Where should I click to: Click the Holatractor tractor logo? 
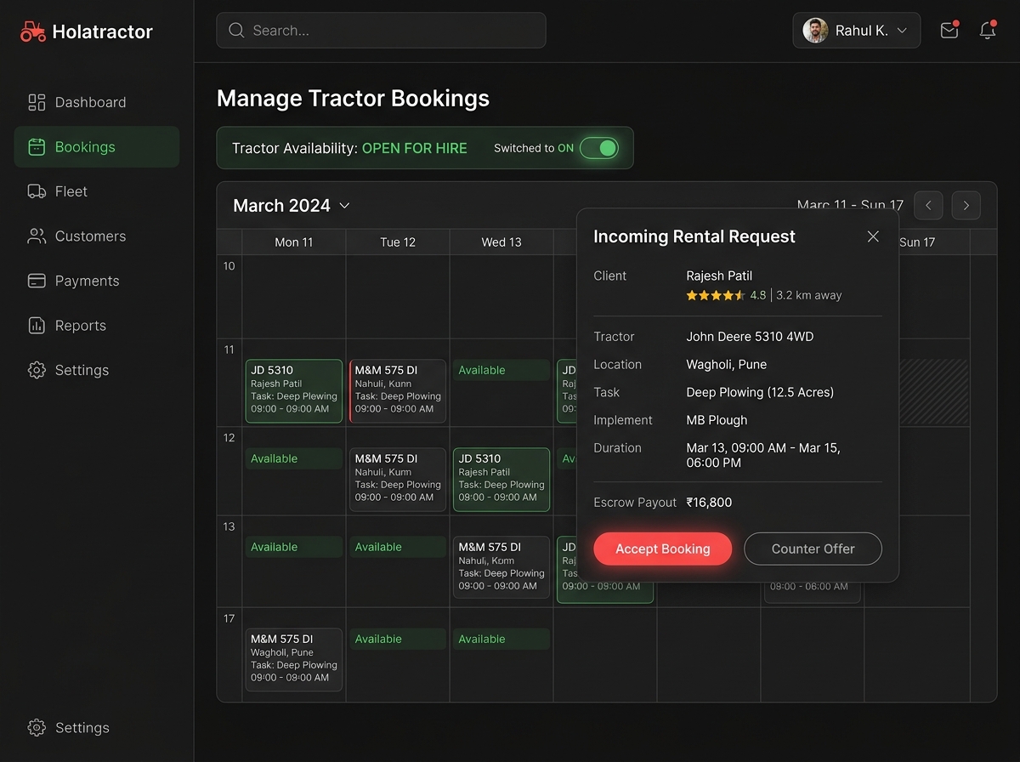point(33,31)
